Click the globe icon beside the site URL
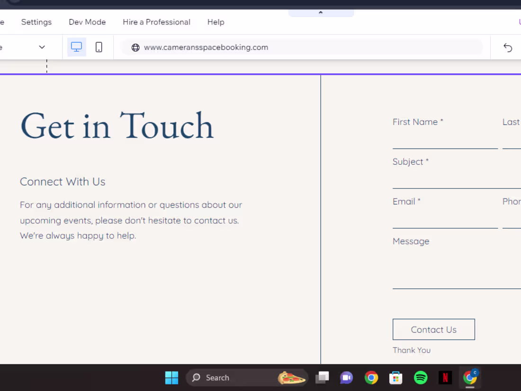 pyautogui.click(x=135, y=47)
